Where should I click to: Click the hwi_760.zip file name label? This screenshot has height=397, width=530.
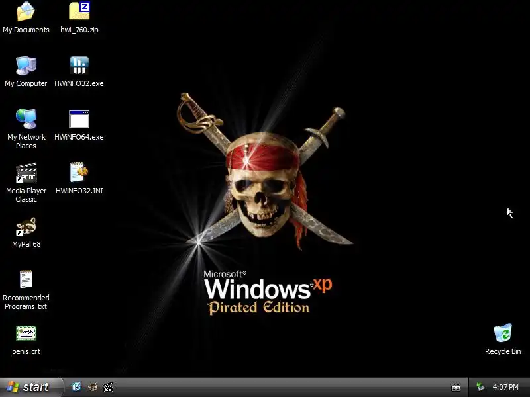pos(79,30)
